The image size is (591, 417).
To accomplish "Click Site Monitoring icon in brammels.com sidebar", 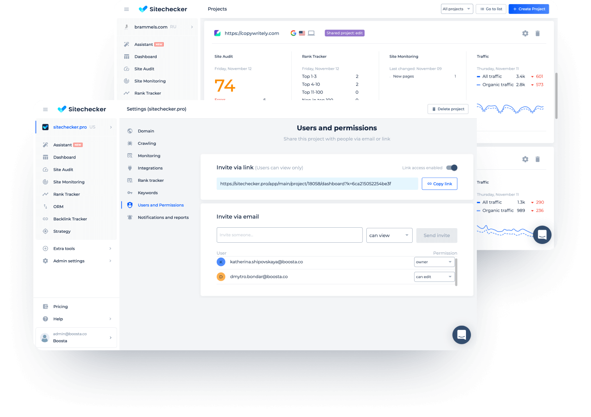I will click(126, 81).
